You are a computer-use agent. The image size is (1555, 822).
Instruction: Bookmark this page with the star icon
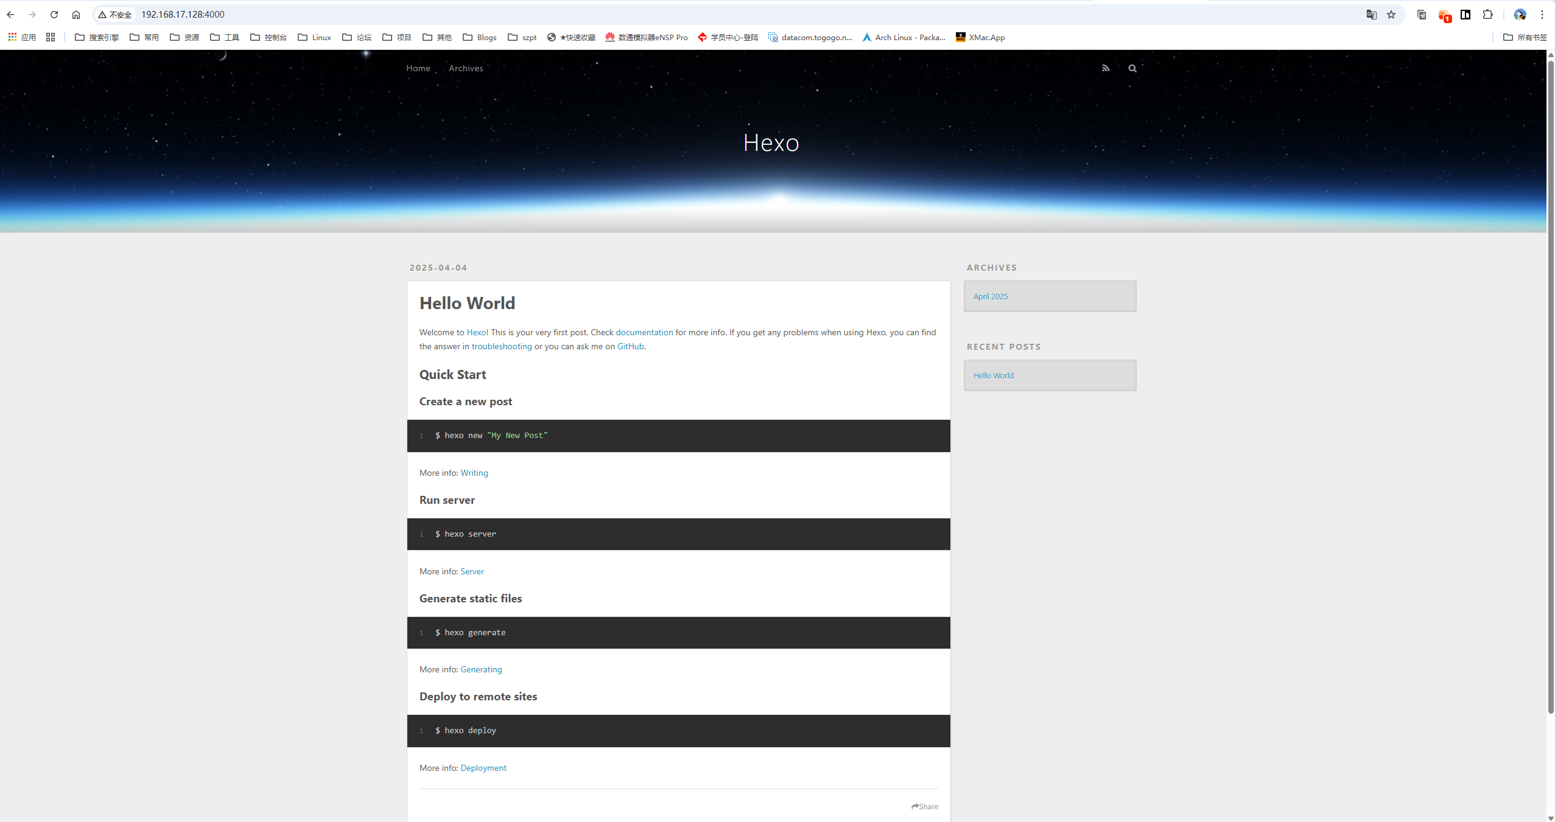(x=1391, y=15)
